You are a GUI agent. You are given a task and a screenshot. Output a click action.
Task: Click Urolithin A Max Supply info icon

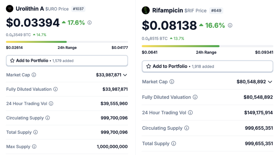click(x=34, y=147)
